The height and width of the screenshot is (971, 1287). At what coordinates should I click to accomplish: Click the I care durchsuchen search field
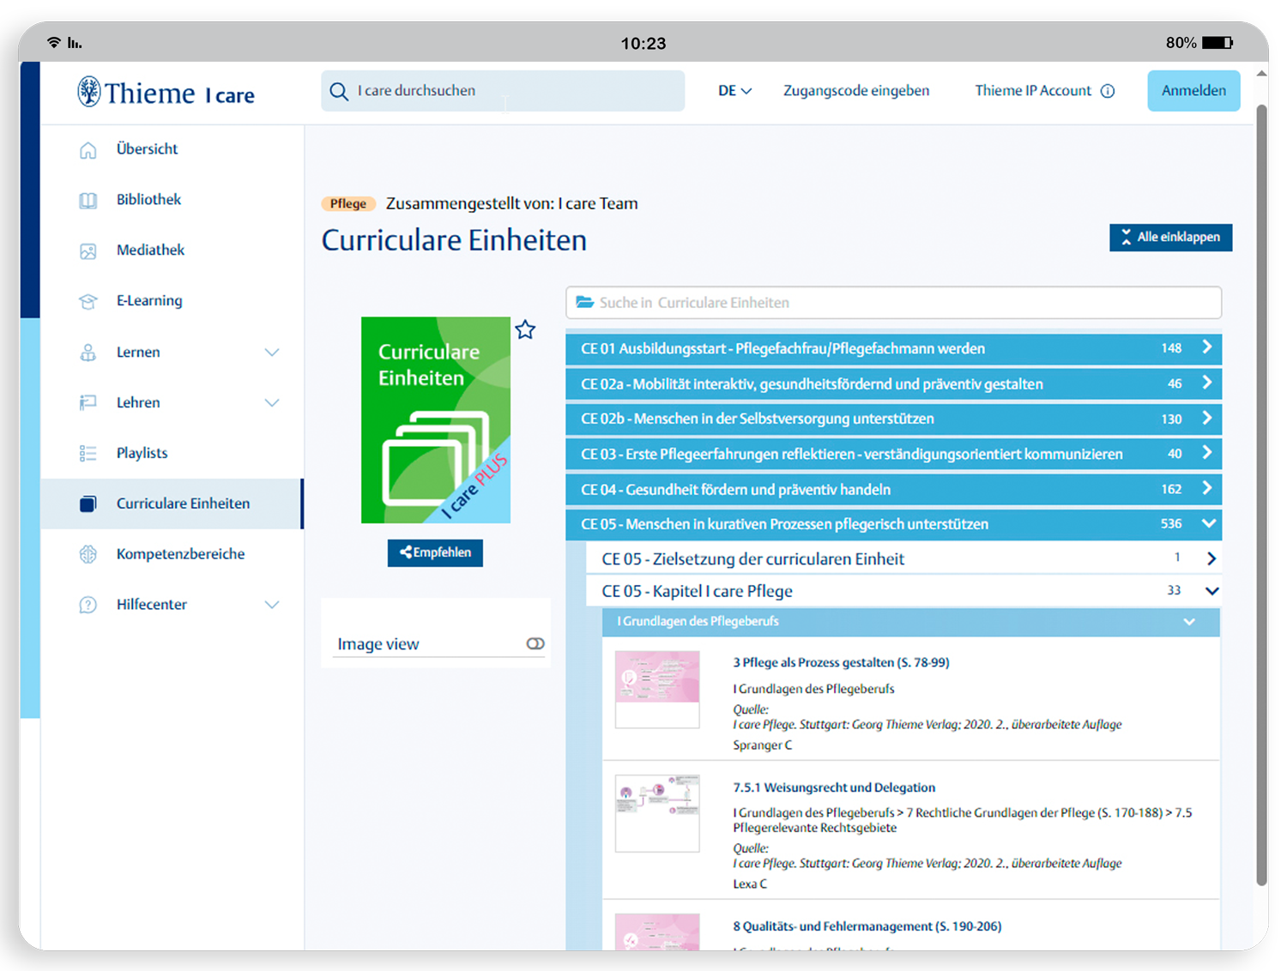coord(503,91)
